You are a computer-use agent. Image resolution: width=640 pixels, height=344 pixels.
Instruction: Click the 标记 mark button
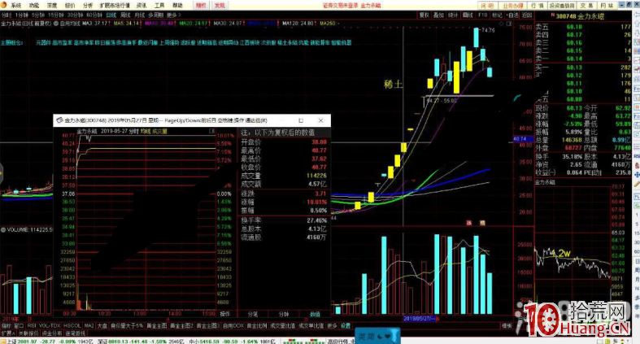(497, 15)
